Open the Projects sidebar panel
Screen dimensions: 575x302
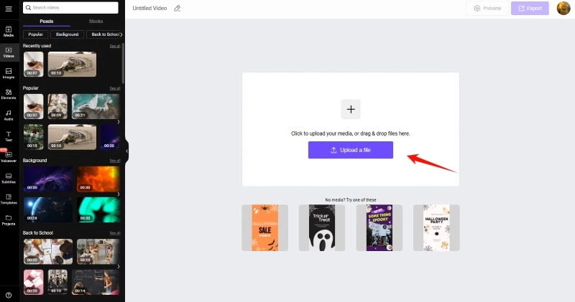point(9,220)
